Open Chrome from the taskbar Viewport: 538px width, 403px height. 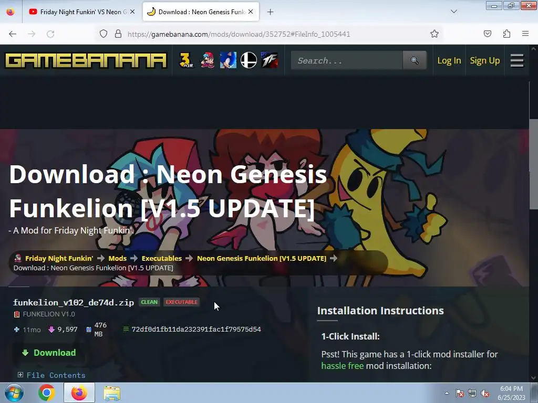tap(47, 393)
